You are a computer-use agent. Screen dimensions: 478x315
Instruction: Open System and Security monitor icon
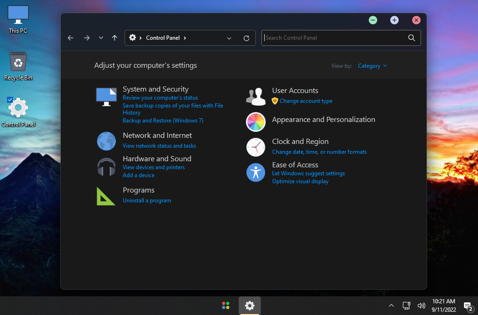[x=106, y=97]
